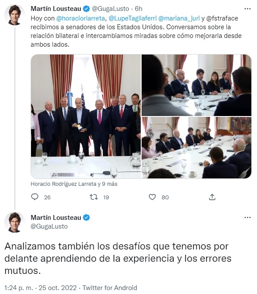The height and width of the screenshot is (294, 257).
Task: Retweet using the arrows icon
Action: 94,197
